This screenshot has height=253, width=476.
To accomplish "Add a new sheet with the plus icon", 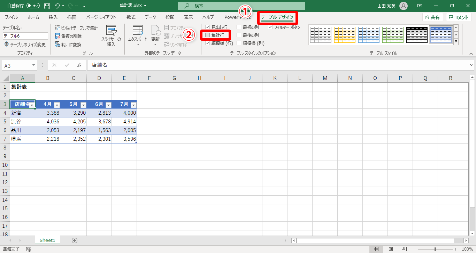I will (x=74, y=240).
